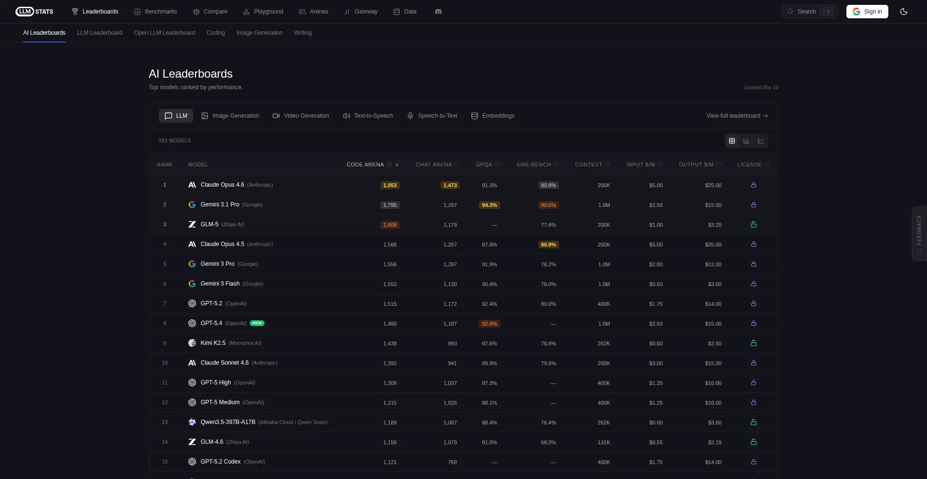The height and width of the screenshot is (479, 927).
Task: Click the Chat Arena info icon
Action: (457, 164)
